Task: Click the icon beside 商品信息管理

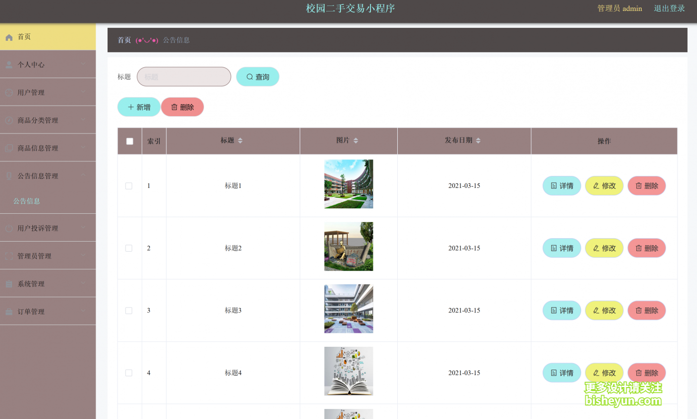Action: pyautogui.click(x=9, y=148)
